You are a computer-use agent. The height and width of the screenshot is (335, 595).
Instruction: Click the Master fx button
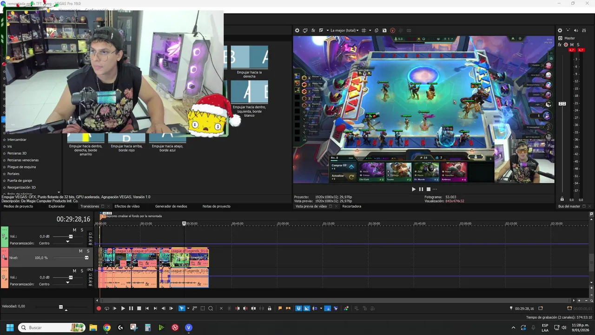tap(560, 45)
